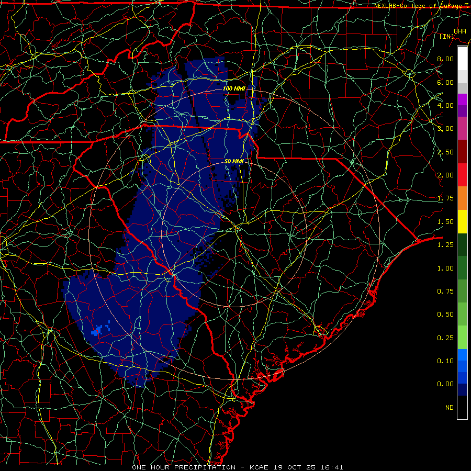This screenshot has width=471, height=471.
Task: Click the 6.00 legend value
Action: tap(445, 82)
